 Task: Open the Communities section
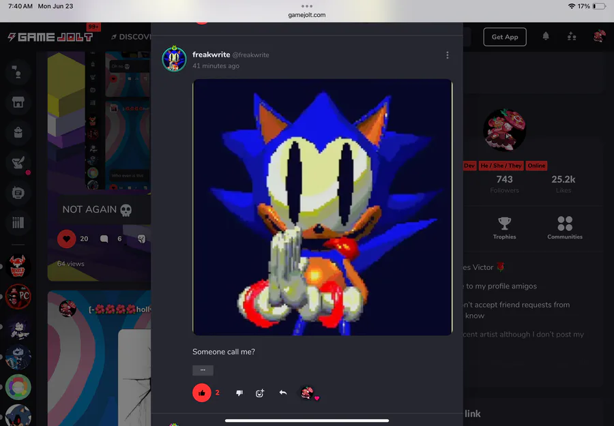tap(565, 228)
